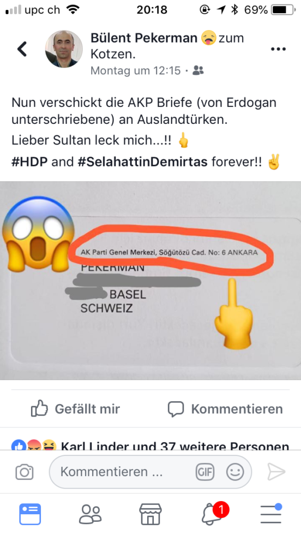Screen dimensions: 301x535
Task: Tap the #HDP hashtag
Action: click(x=29, y=162)
